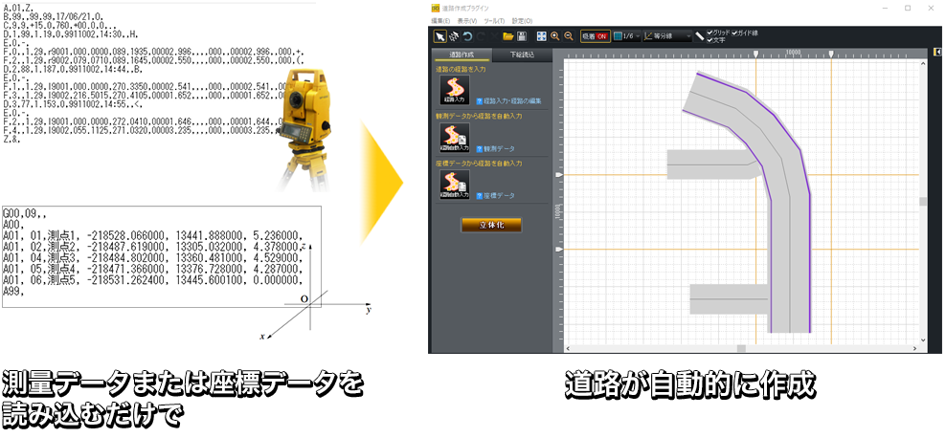
Task: Click the horizontal scrollbar thumb of the canvas
Action: pos(741,348)
